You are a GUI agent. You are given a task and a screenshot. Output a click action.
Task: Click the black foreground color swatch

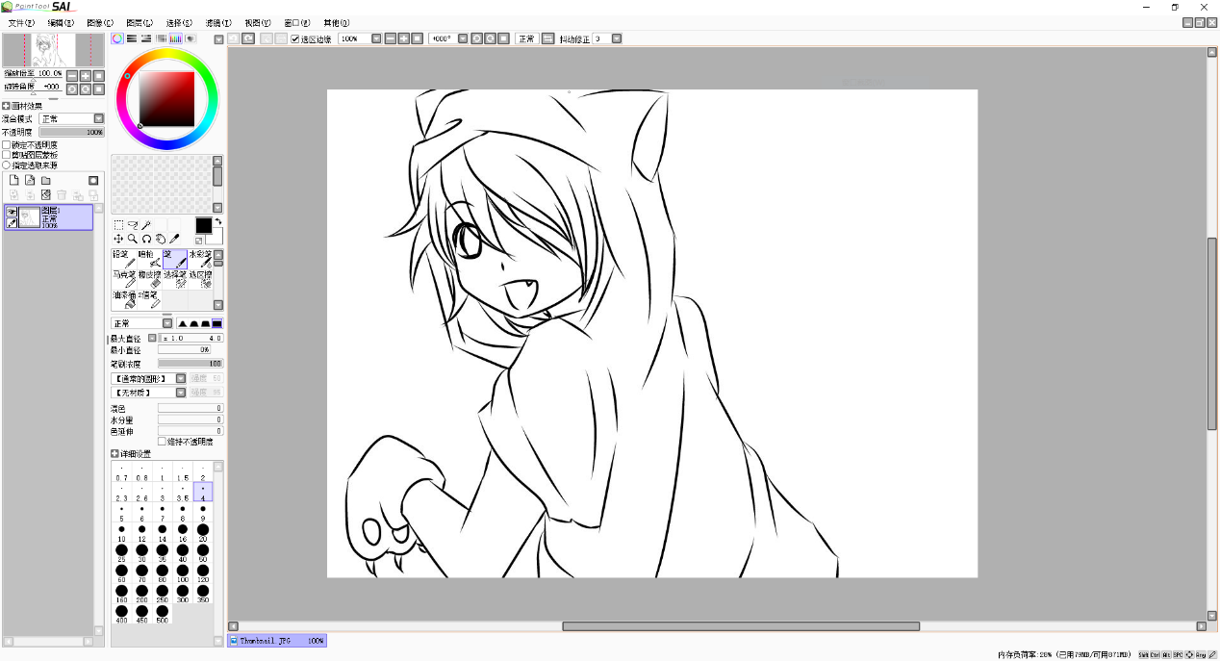[x=204, y=224]
